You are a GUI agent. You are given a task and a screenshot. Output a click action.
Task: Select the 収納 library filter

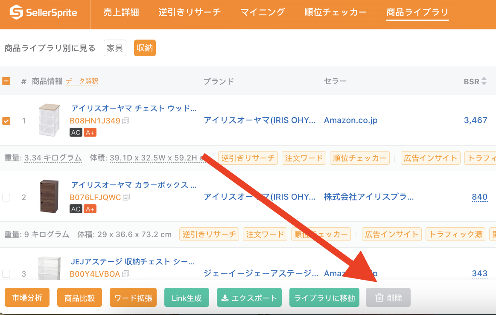[x=145, y=48]
